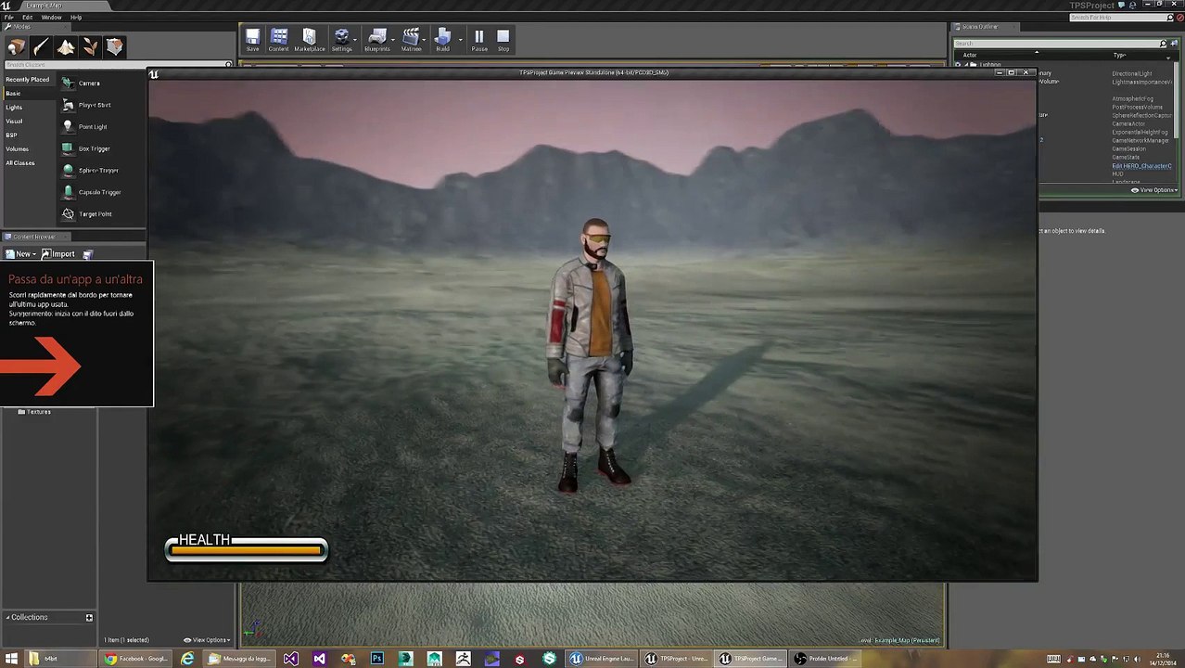Open the Settings toolbar icon
Viewport: 1185px width, 668px height.
coord(341,40)
